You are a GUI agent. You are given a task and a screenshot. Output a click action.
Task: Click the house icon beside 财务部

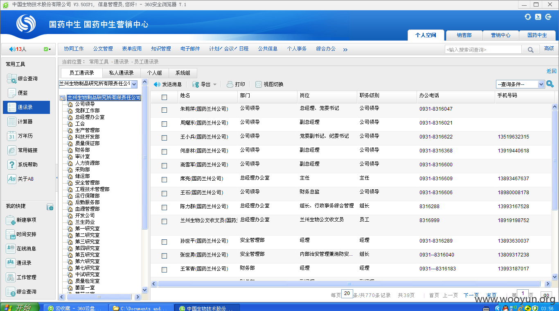pyautogui.click(x=70, y=150)
